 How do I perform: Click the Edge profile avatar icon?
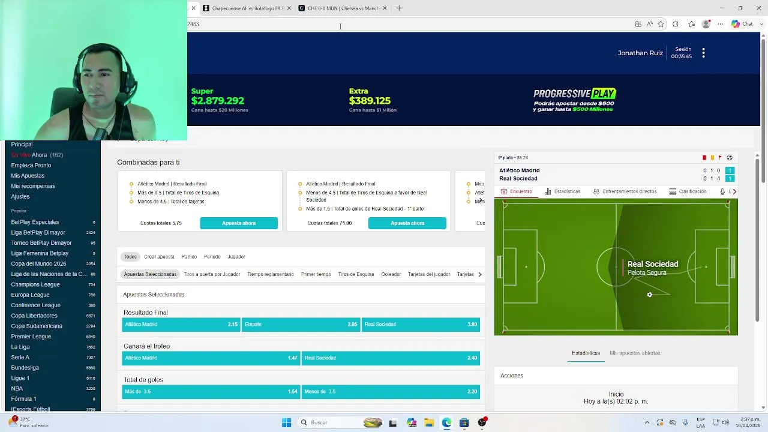tap(706, 24)
